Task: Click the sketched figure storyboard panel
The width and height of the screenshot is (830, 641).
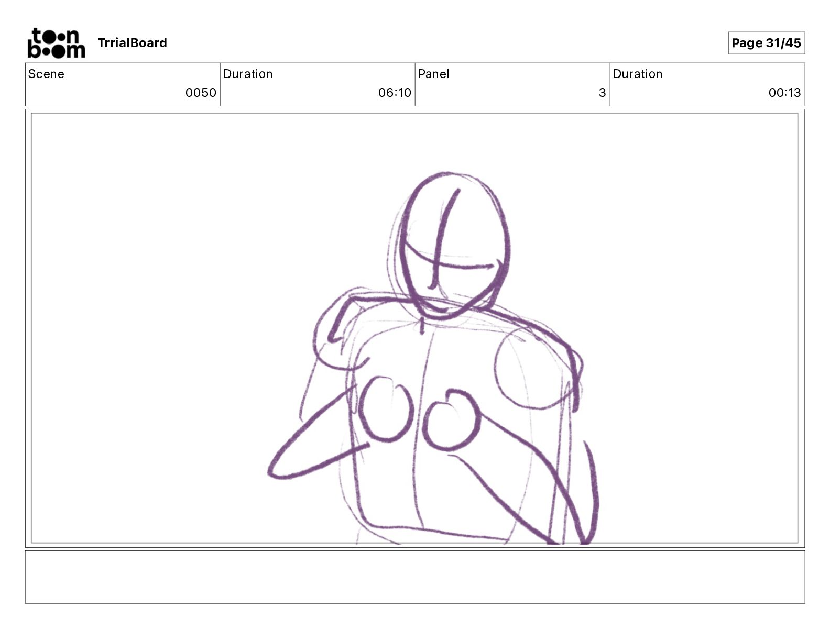Action: (415, 328)
